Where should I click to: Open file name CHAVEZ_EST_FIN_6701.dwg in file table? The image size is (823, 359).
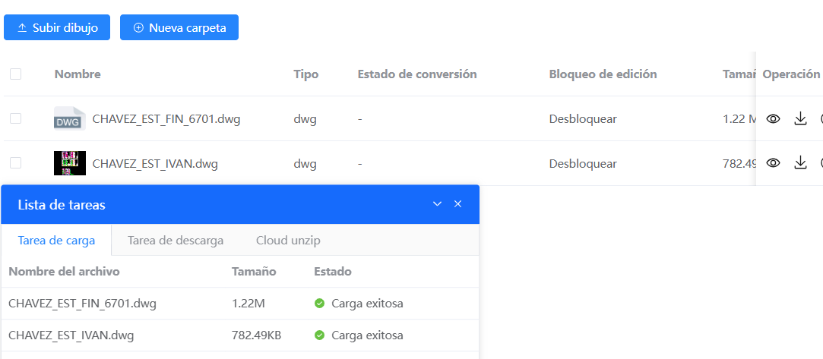[166, 119]
